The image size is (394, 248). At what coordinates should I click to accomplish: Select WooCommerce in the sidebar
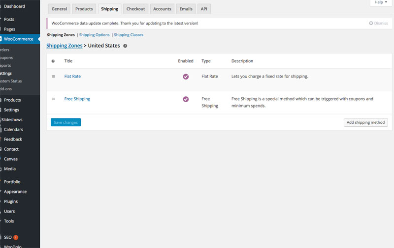click(x=20, y=39)
